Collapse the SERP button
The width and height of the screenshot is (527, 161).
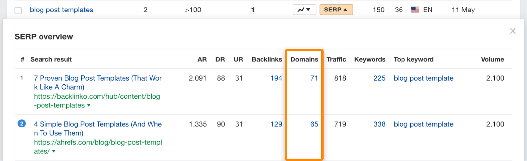tap(336, 10)
